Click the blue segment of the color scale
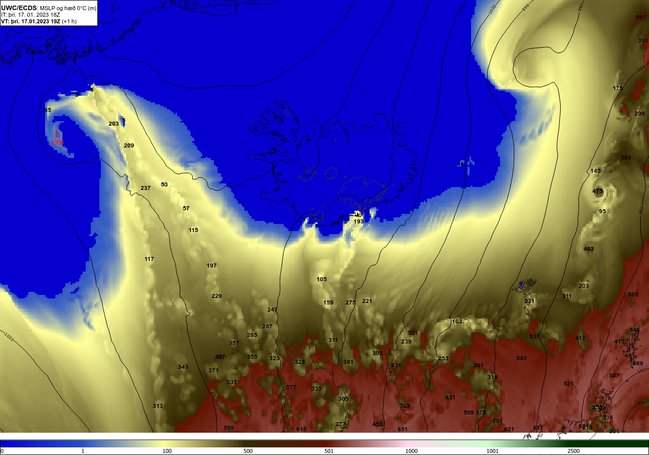Screen dimensions: 649x455 (41, 443)
